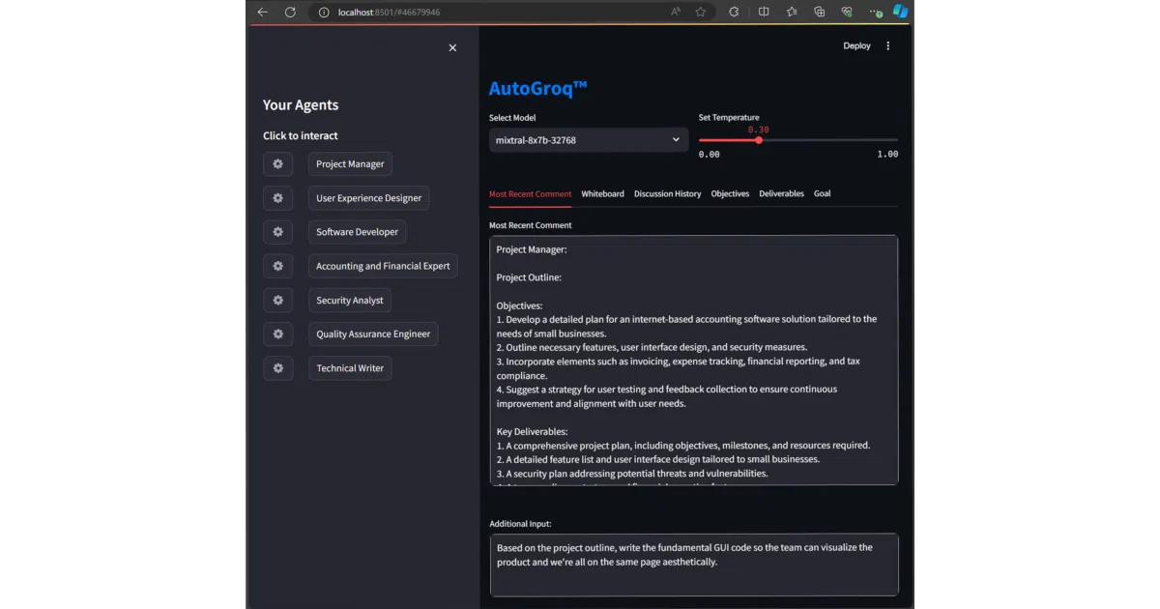Open the Discussion History tab
Image resolution: width=1160 pixels, height=609 pixels.
pyautogui.click(x=667, y=193)
